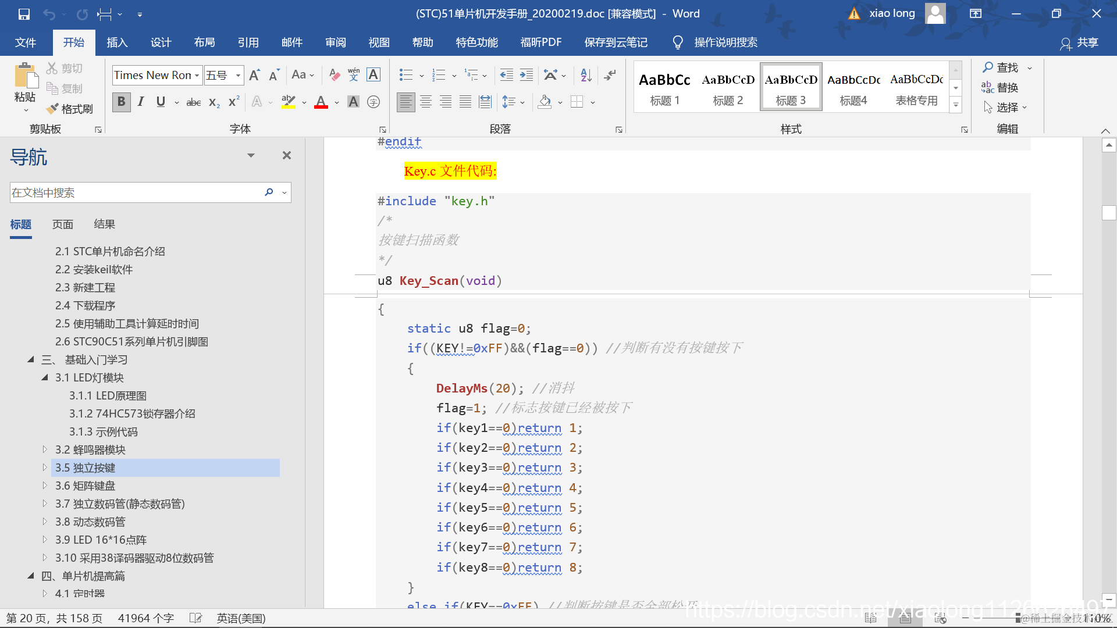Expand 3.6 矩阵键盘 heading in navigation

point(45,486)
